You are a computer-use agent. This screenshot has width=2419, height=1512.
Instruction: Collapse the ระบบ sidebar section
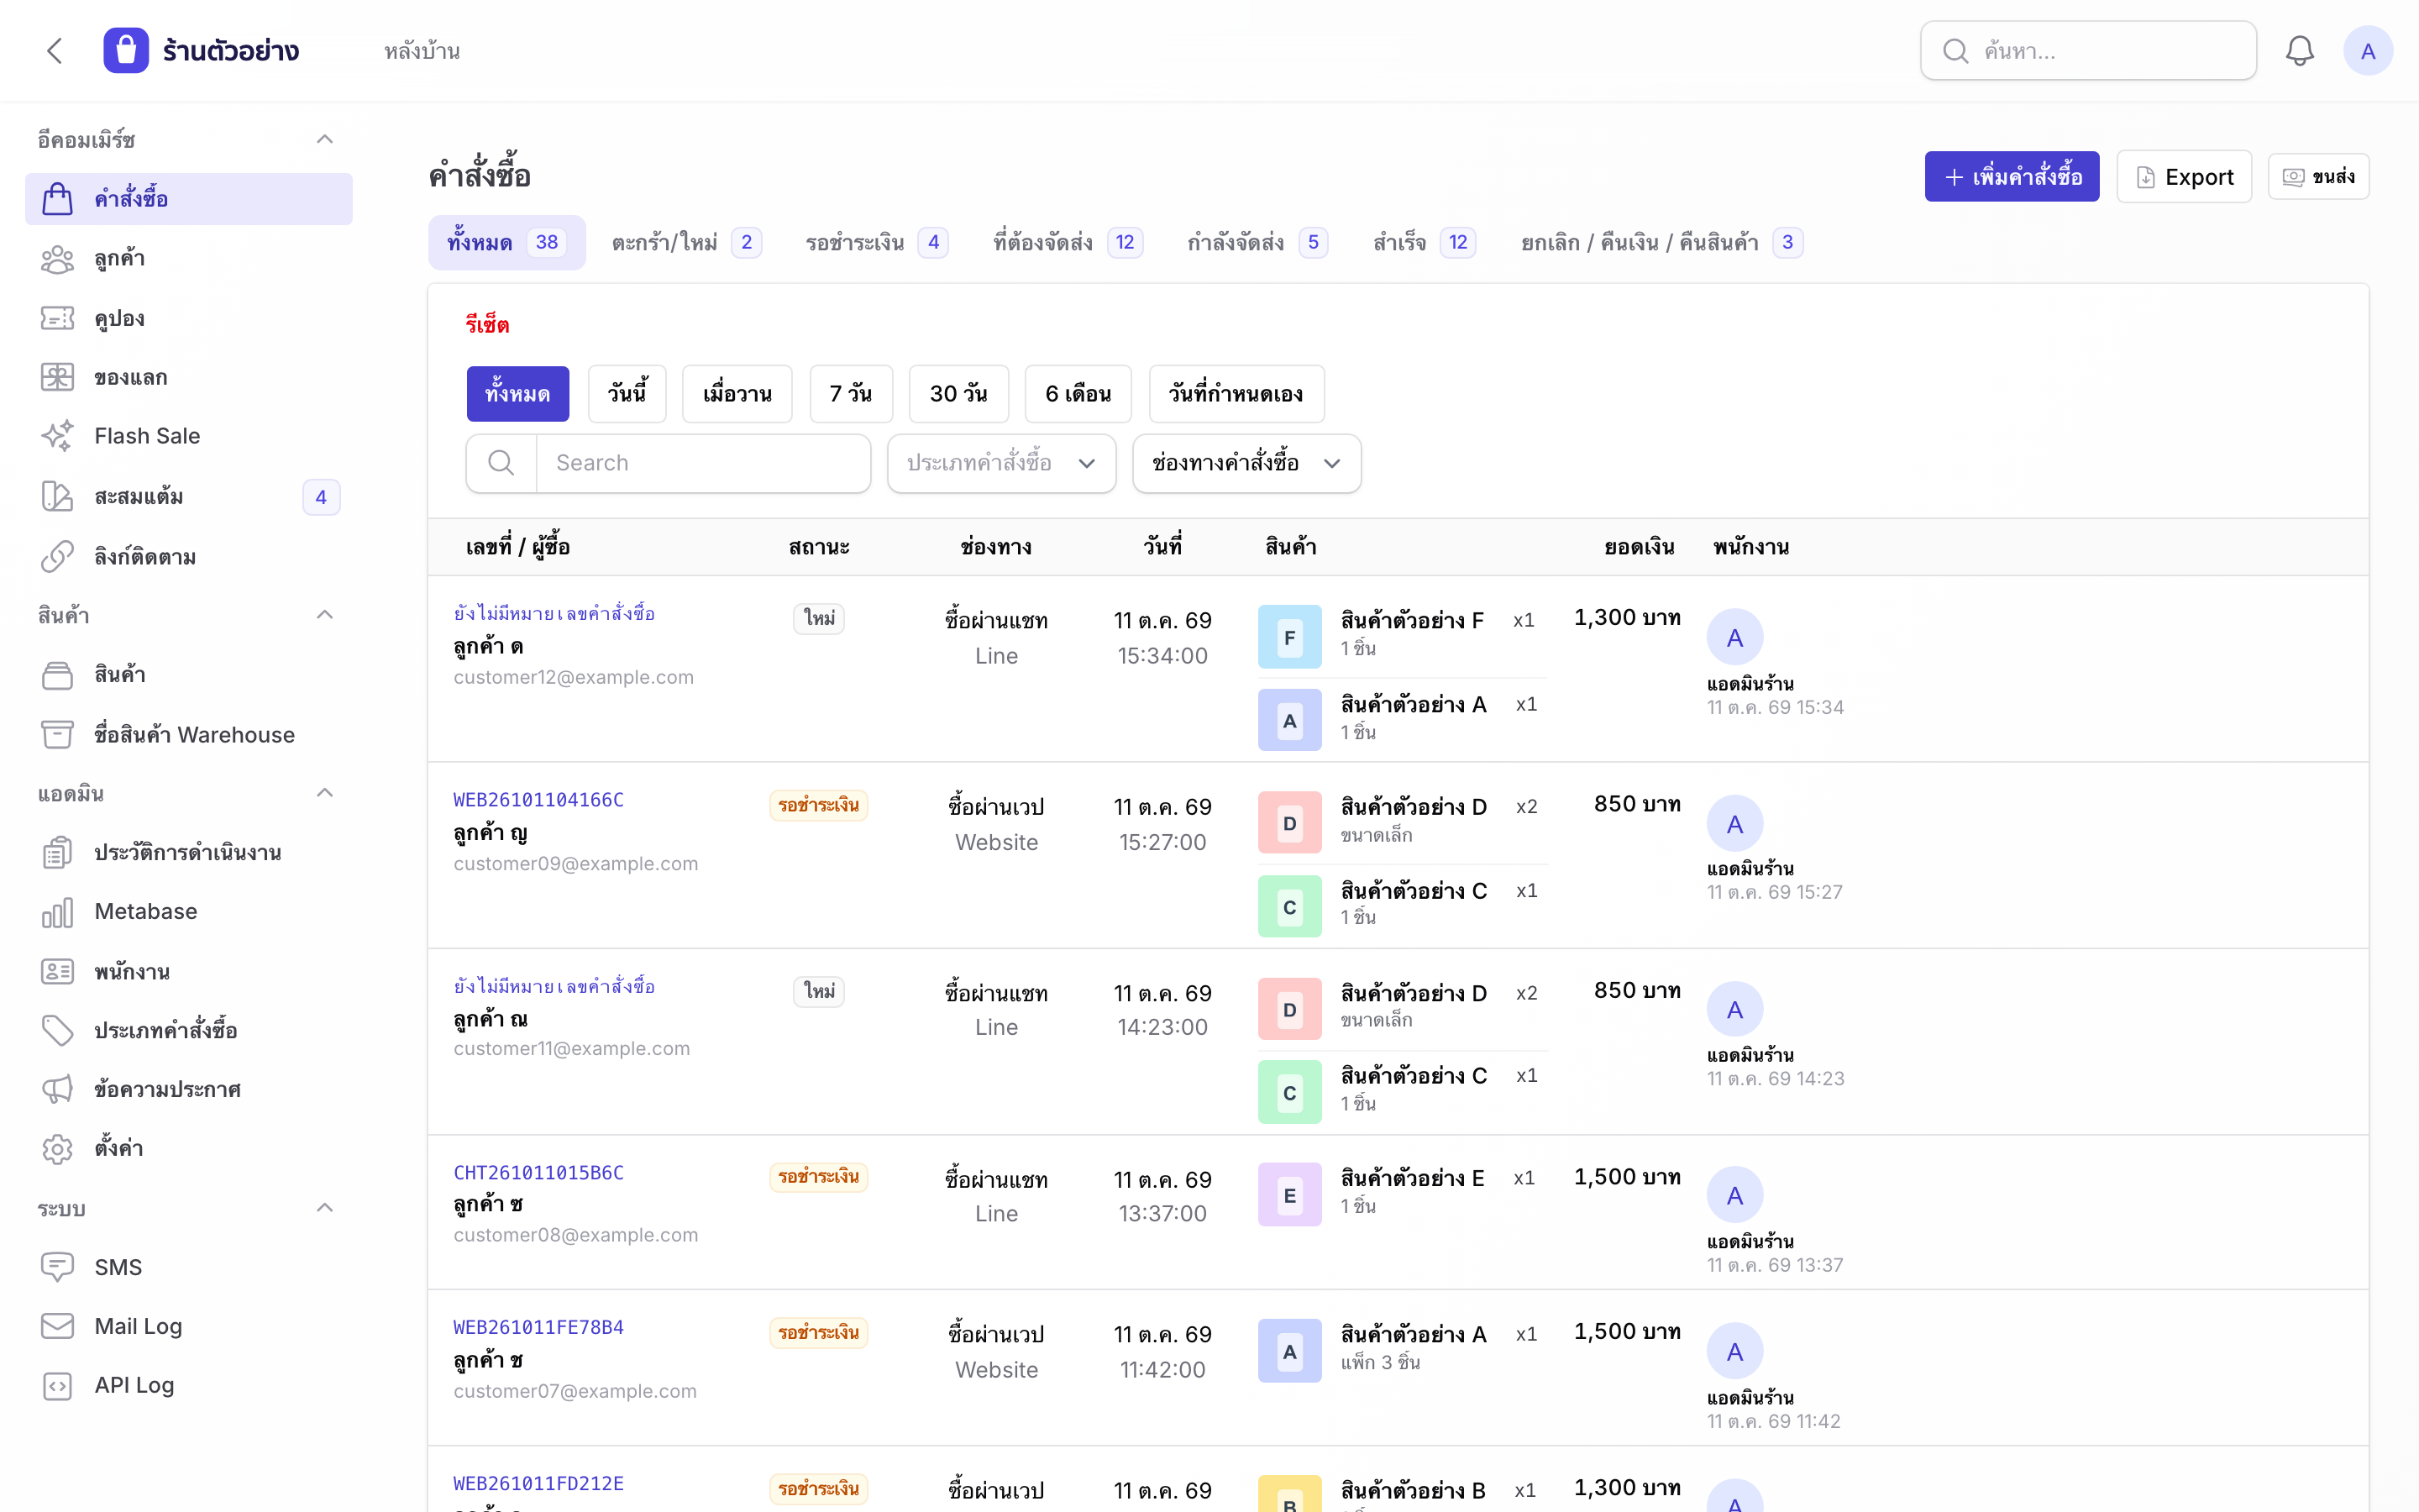coord(325,1208)
